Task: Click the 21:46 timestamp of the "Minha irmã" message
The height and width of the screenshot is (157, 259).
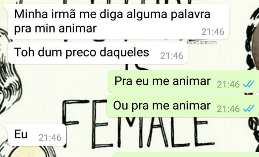Action: click(213, 31)
